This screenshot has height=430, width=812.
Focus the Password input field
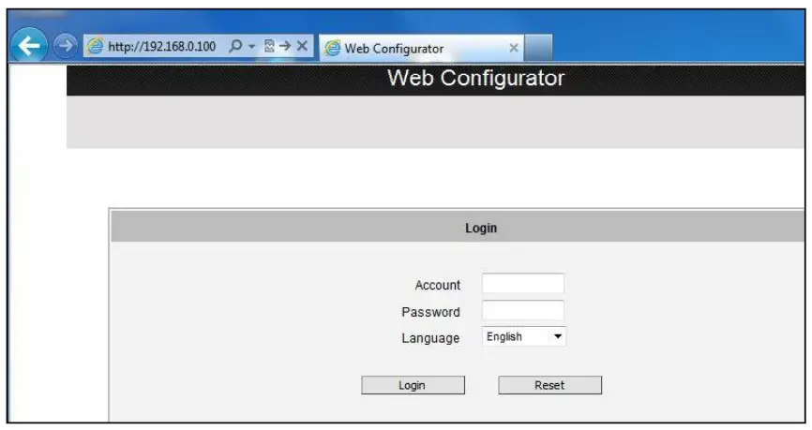pyautogui.click(x=523, y=310)
